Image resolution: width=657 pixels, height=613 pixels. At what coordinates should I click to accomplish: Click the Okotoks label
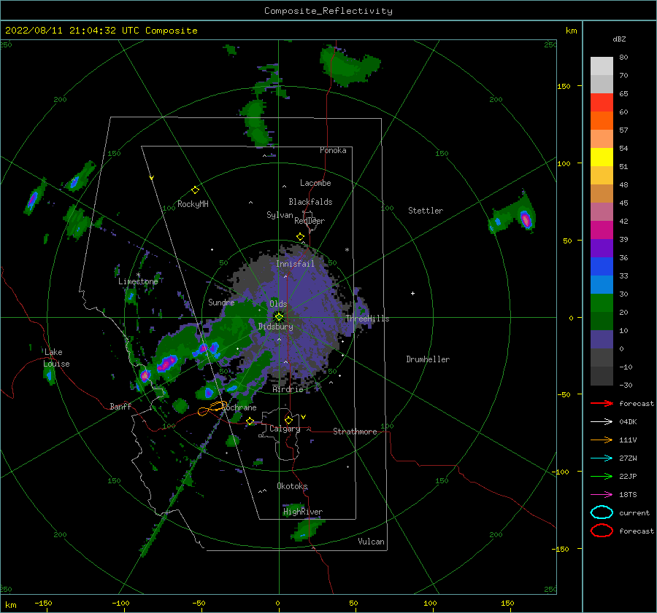292,486
